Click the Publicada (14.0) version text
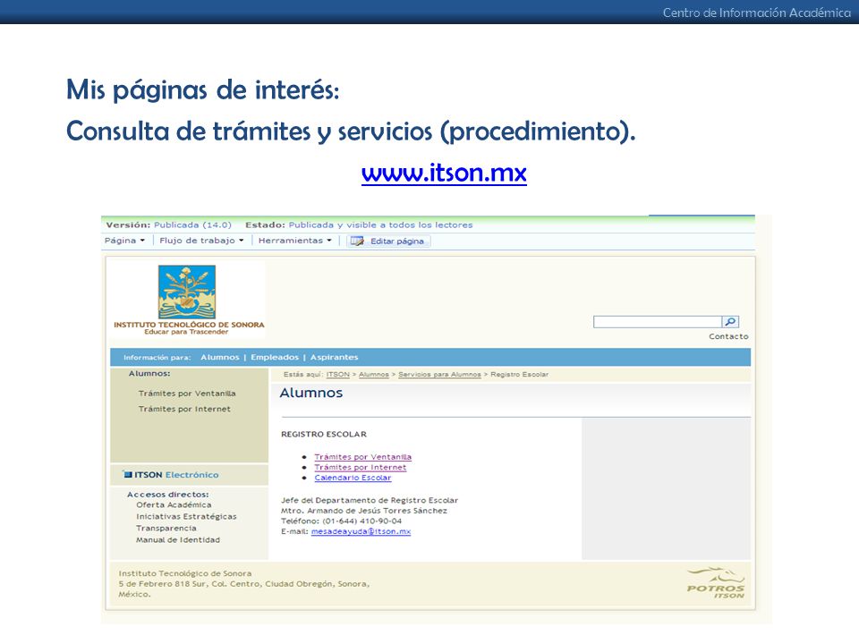 [192, 225]
